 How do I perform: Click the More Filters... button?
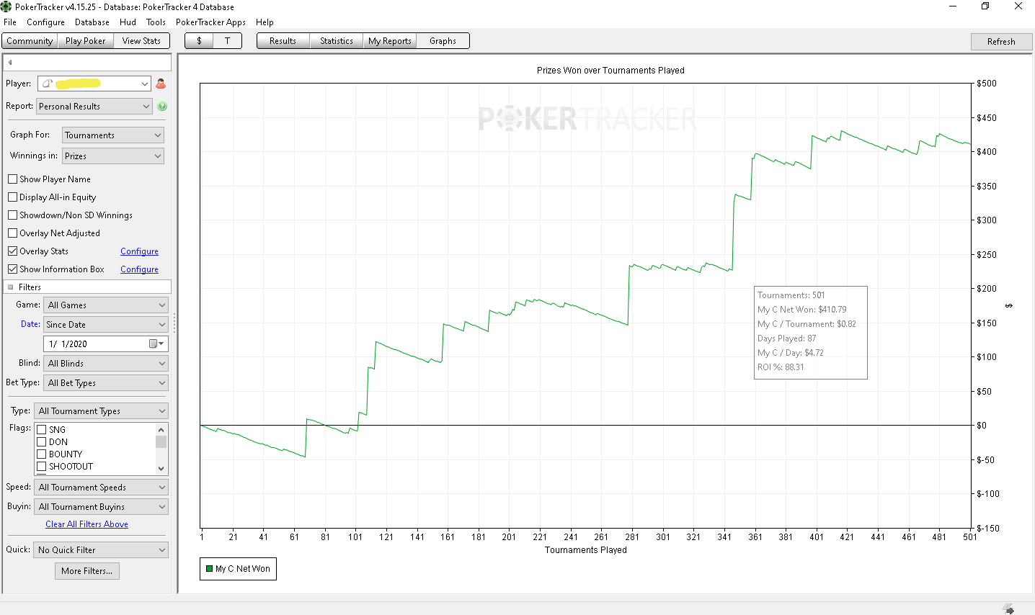87,571
